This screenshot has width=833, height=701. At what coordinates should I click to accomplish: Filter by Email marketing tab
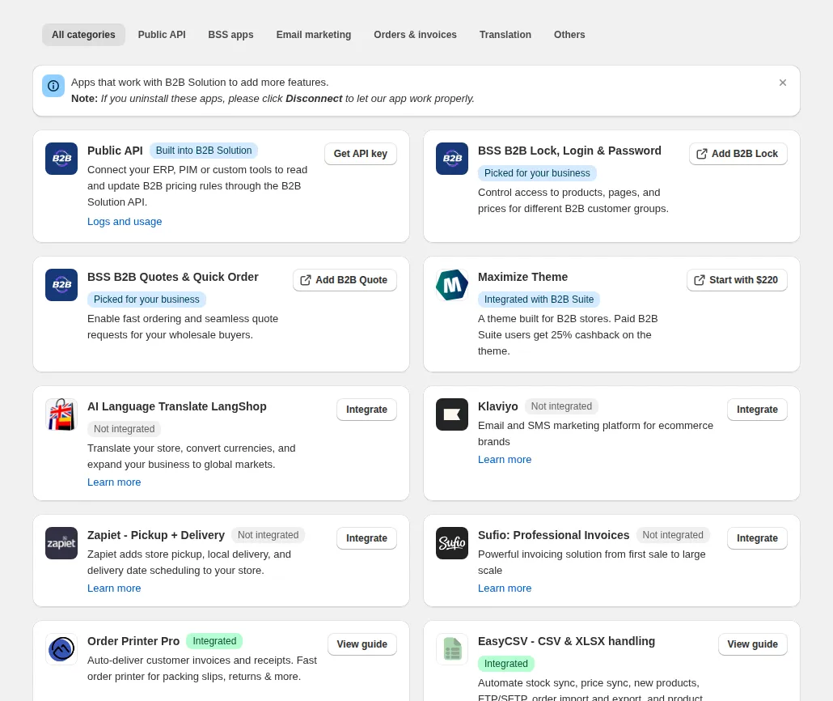coord(314,35)
